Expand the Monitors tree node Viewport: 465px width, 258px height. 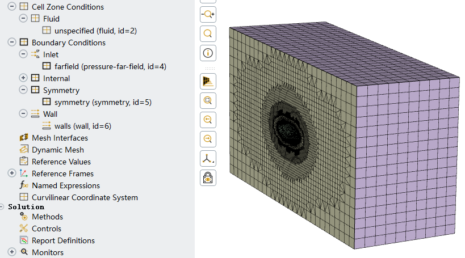pos(11,252)
